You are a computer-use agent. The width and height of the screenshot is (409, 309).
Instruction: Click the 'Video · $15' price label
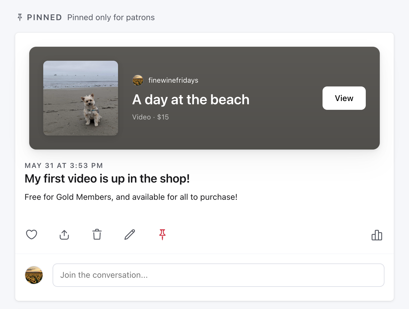click(150, 117)
